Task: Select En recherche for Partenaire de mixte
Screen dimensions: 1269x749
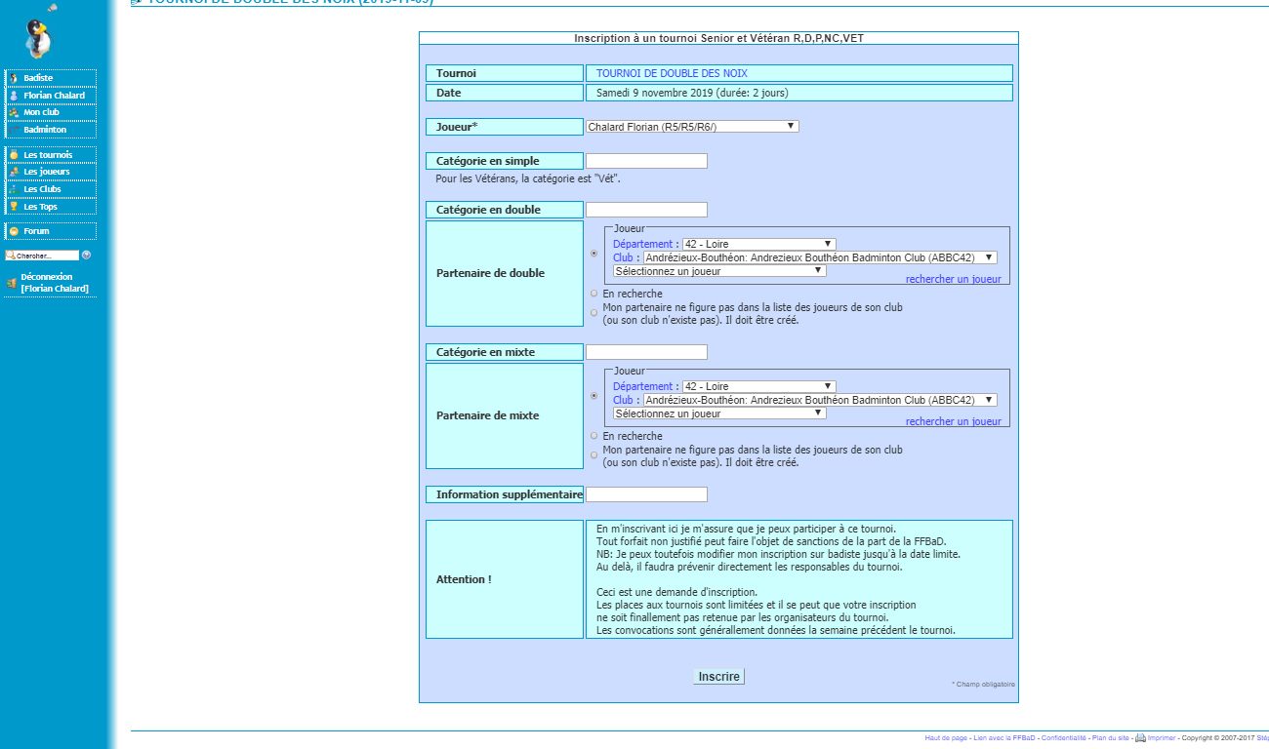Action: (x=594, y=436)
